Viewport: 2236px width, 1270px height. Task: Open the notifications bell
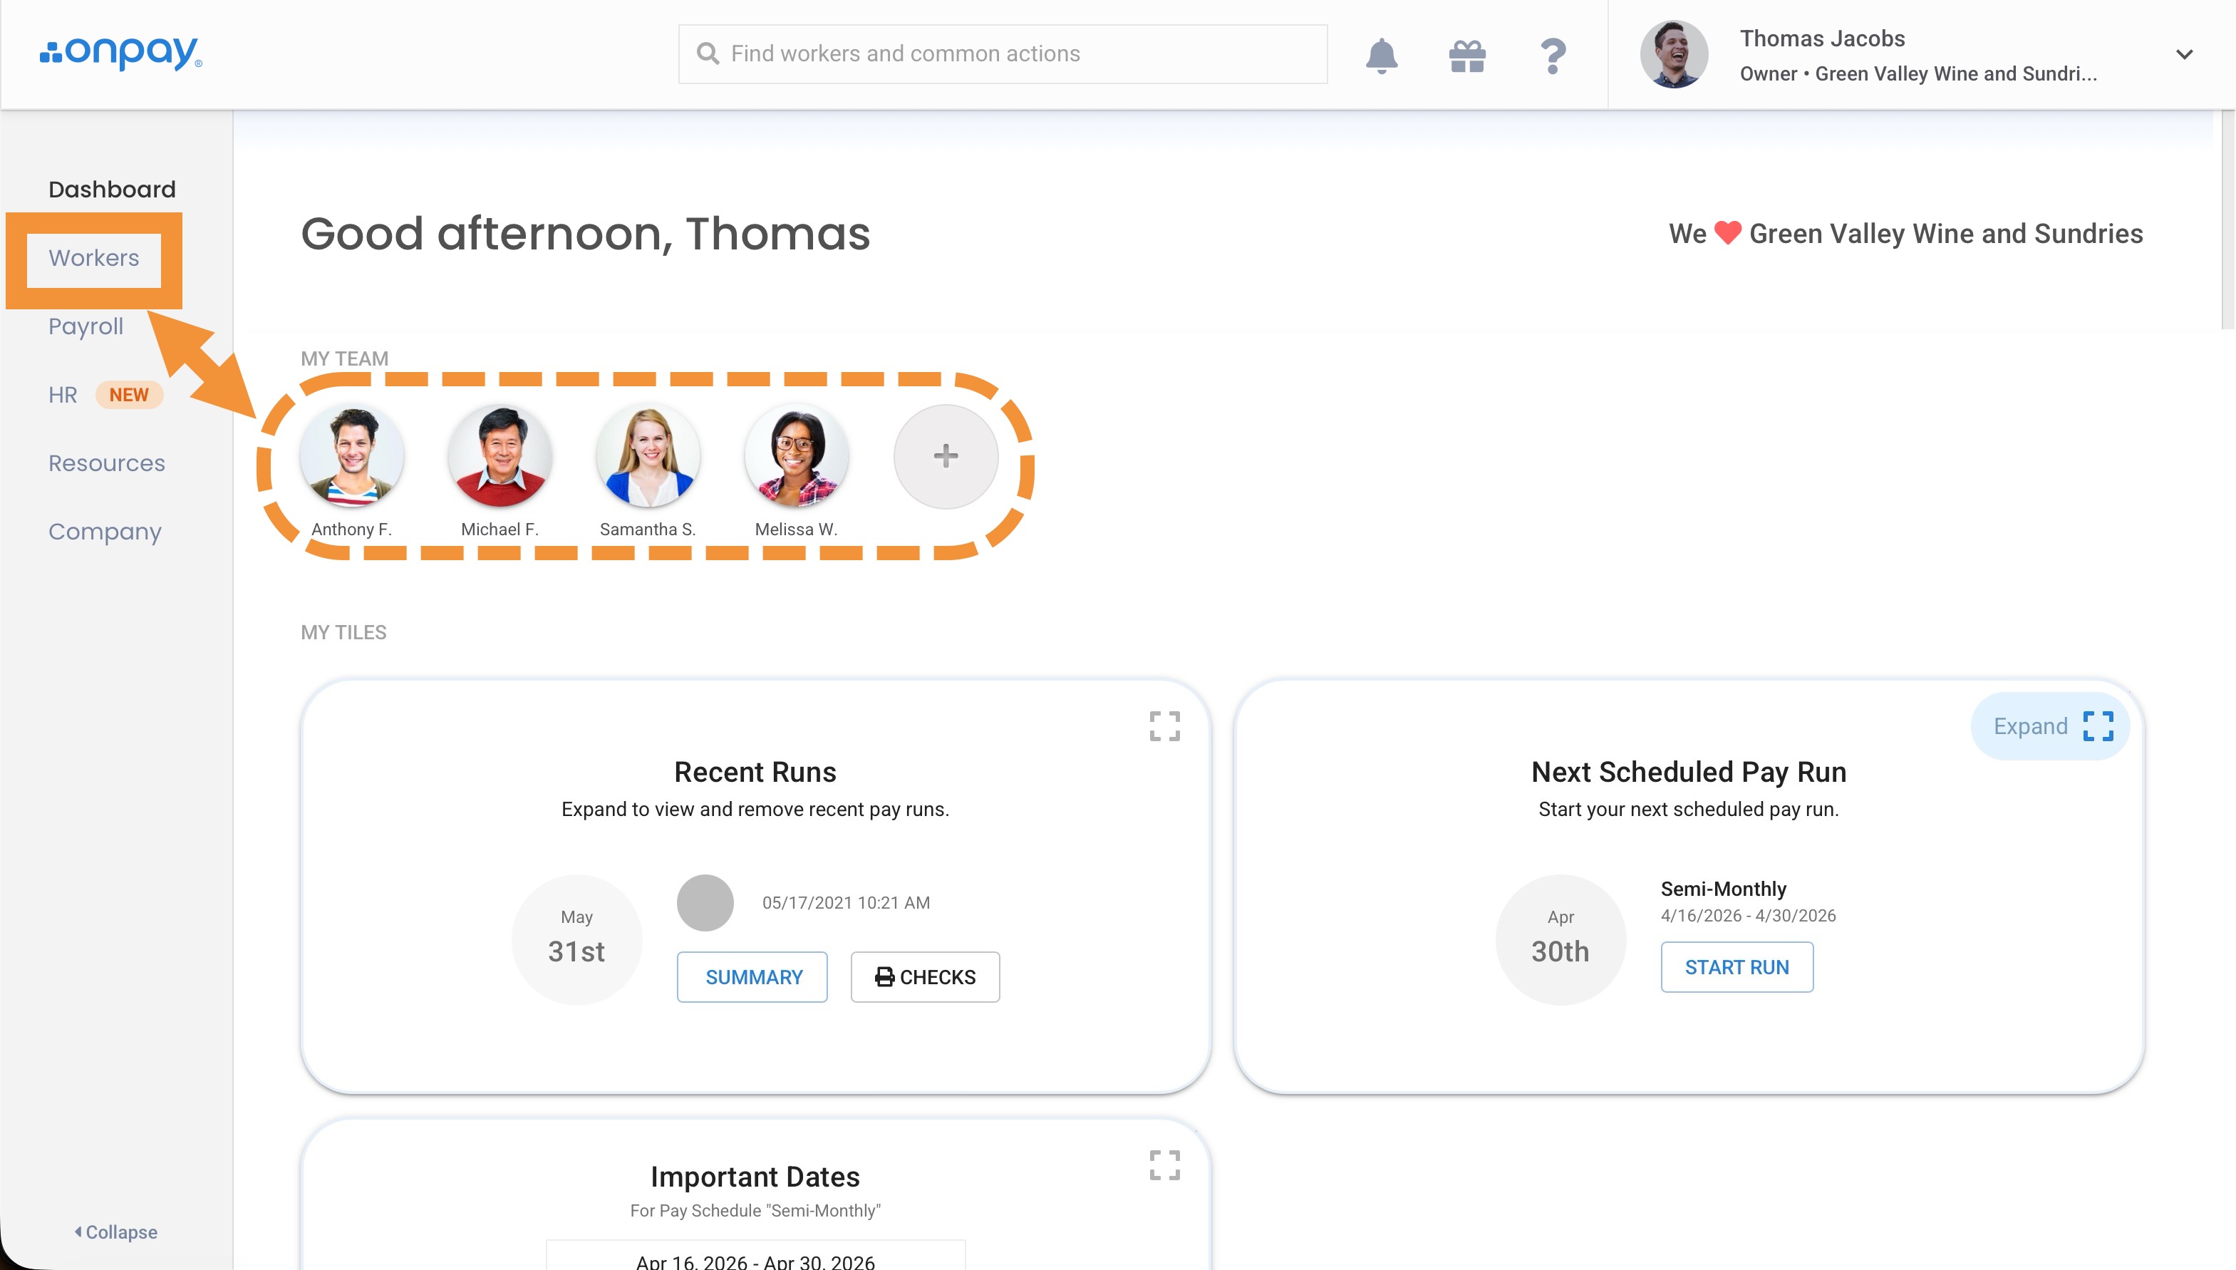click(x=1382, y=55)
